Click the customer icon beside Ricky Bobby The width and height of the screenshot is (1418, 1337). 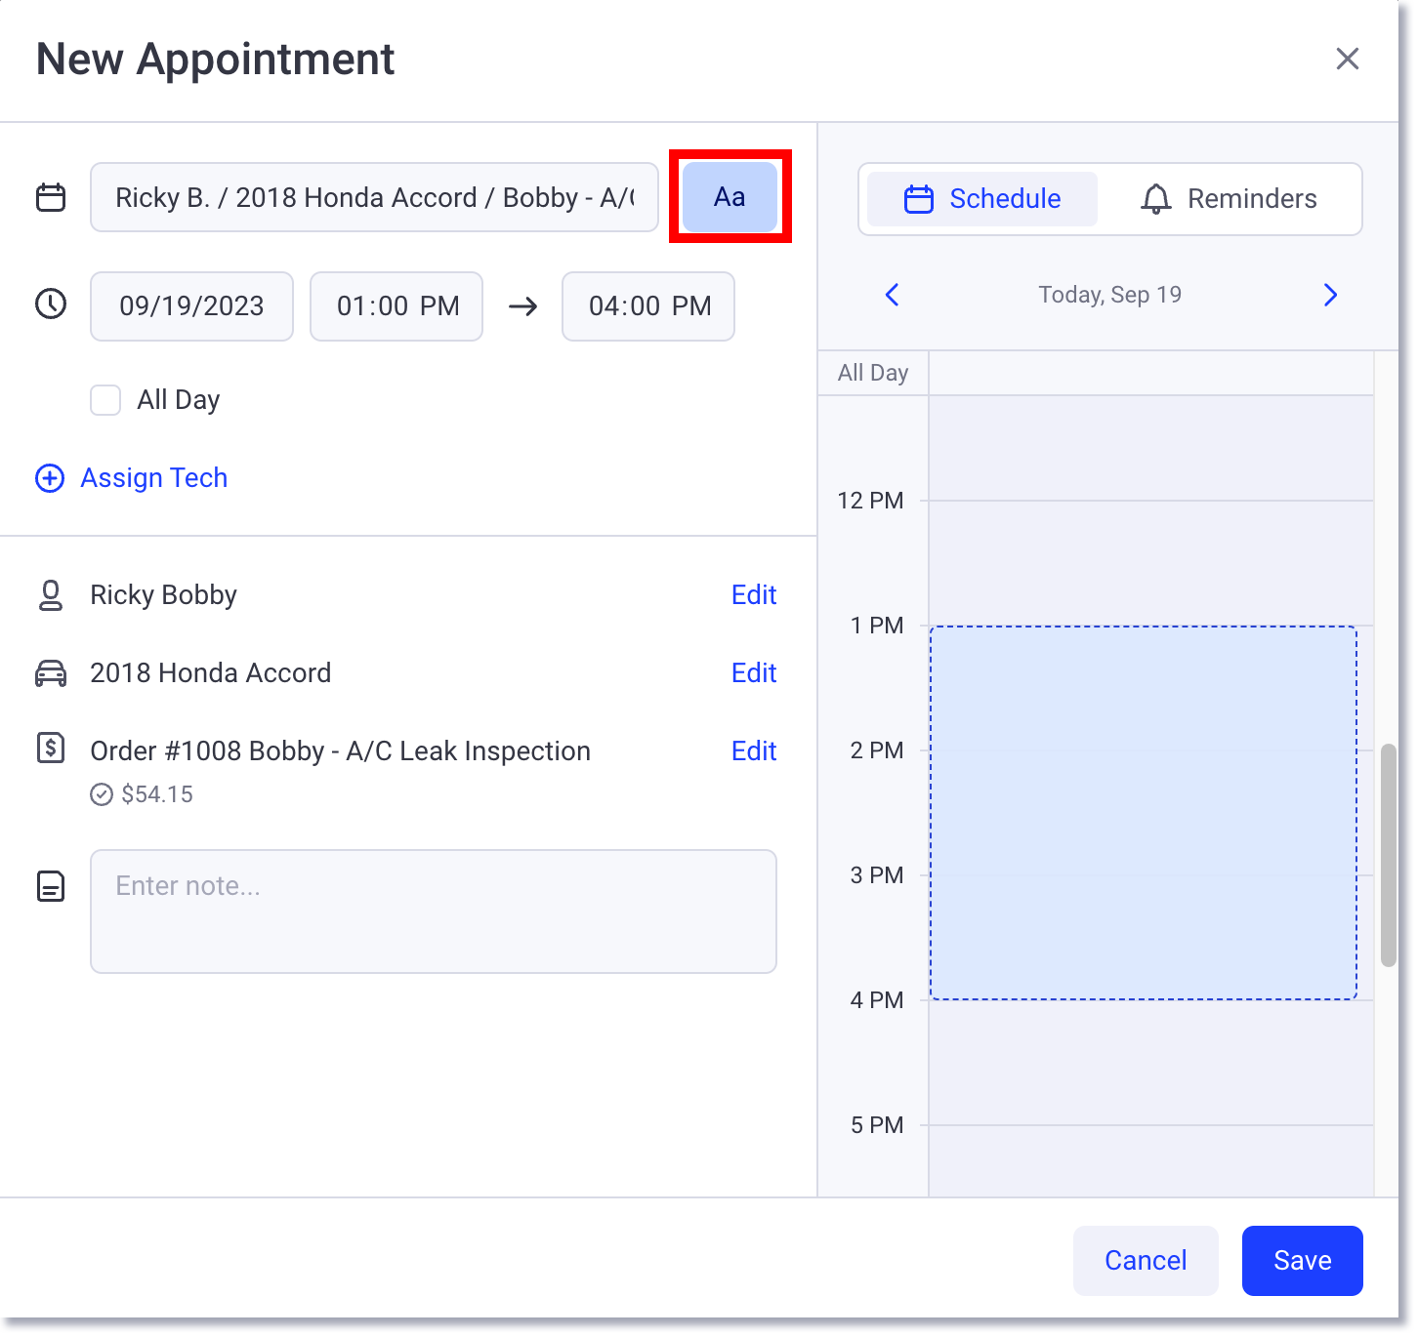50,594
